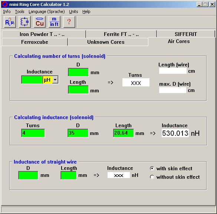Viewport: 217px width, 214px height.
Task: Select the 'with skin effect' radio button
Action: [x=152, y=168]
